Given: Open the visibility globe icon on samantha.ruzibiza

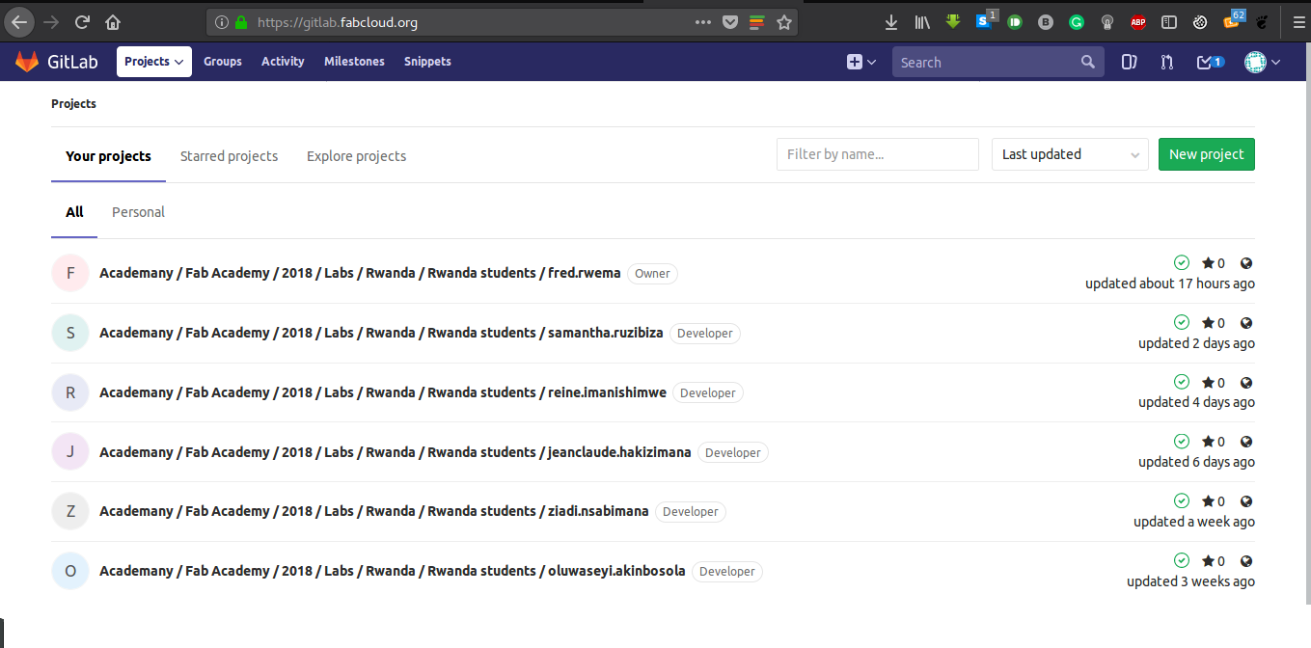Looking at the screenshot, I should 1246,322.
